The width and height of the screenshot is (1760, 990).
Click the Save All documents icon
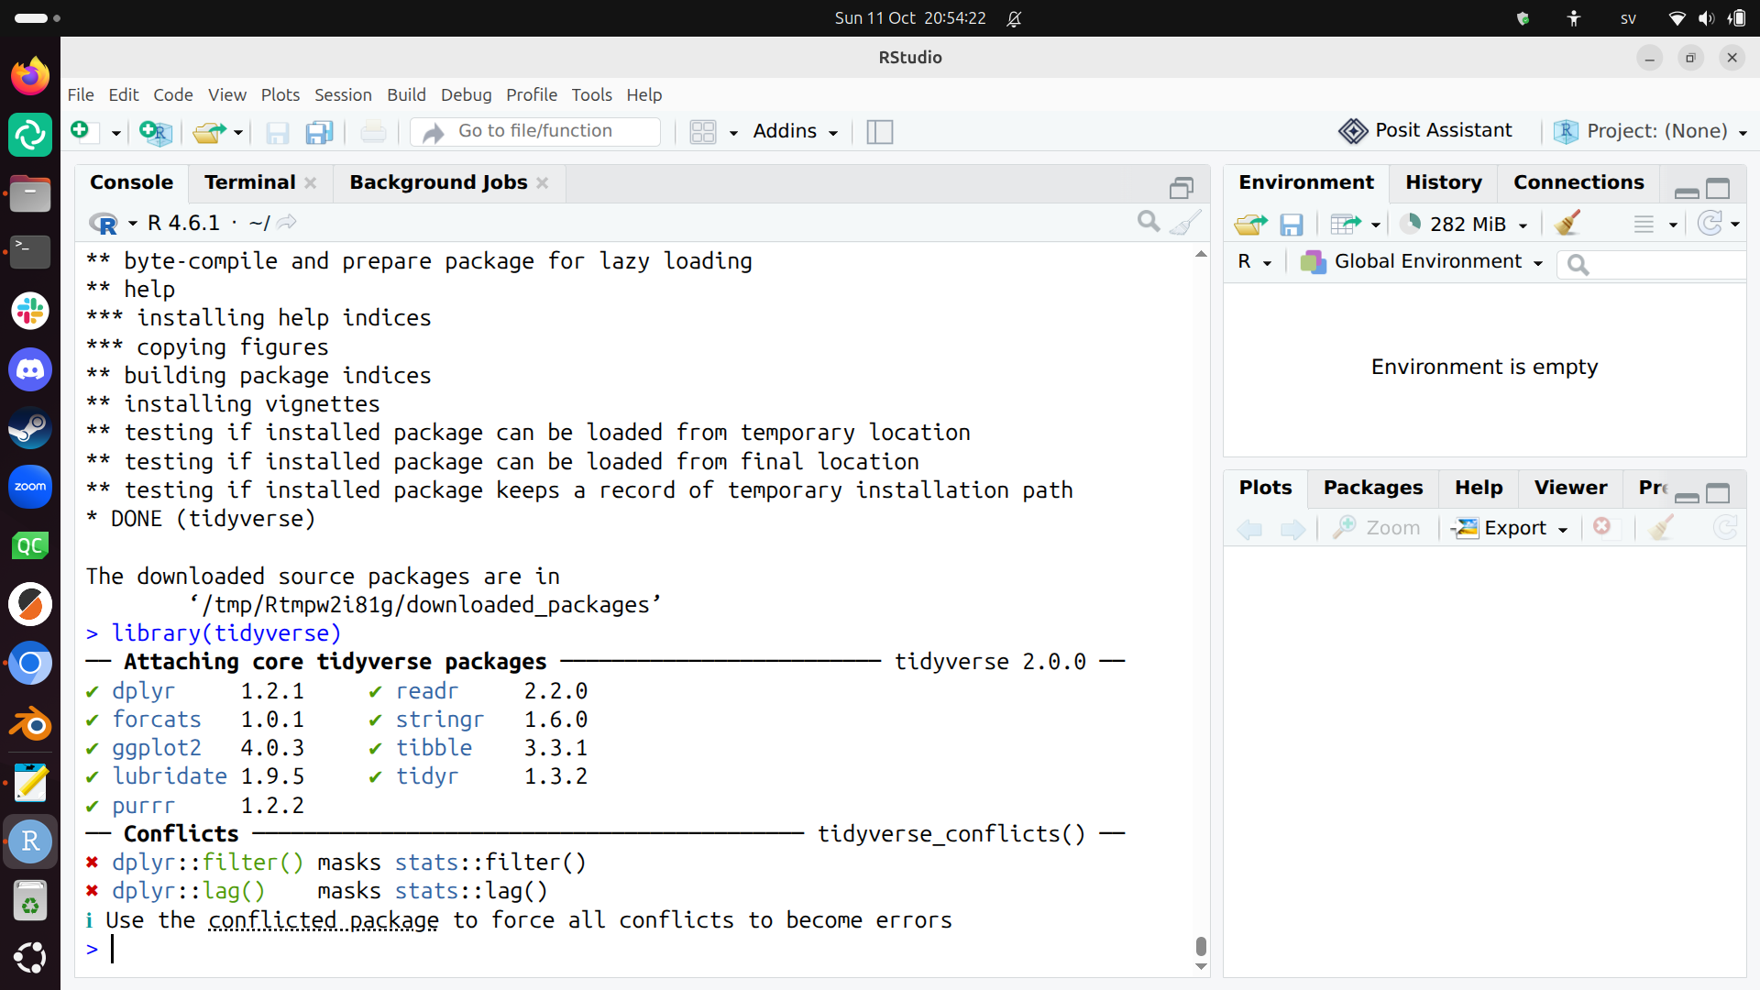[319, 132]
